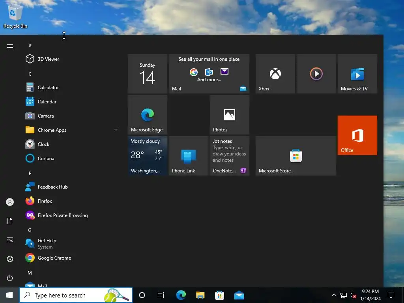Open the Camera app
The image size is (404, 303).
72,116
